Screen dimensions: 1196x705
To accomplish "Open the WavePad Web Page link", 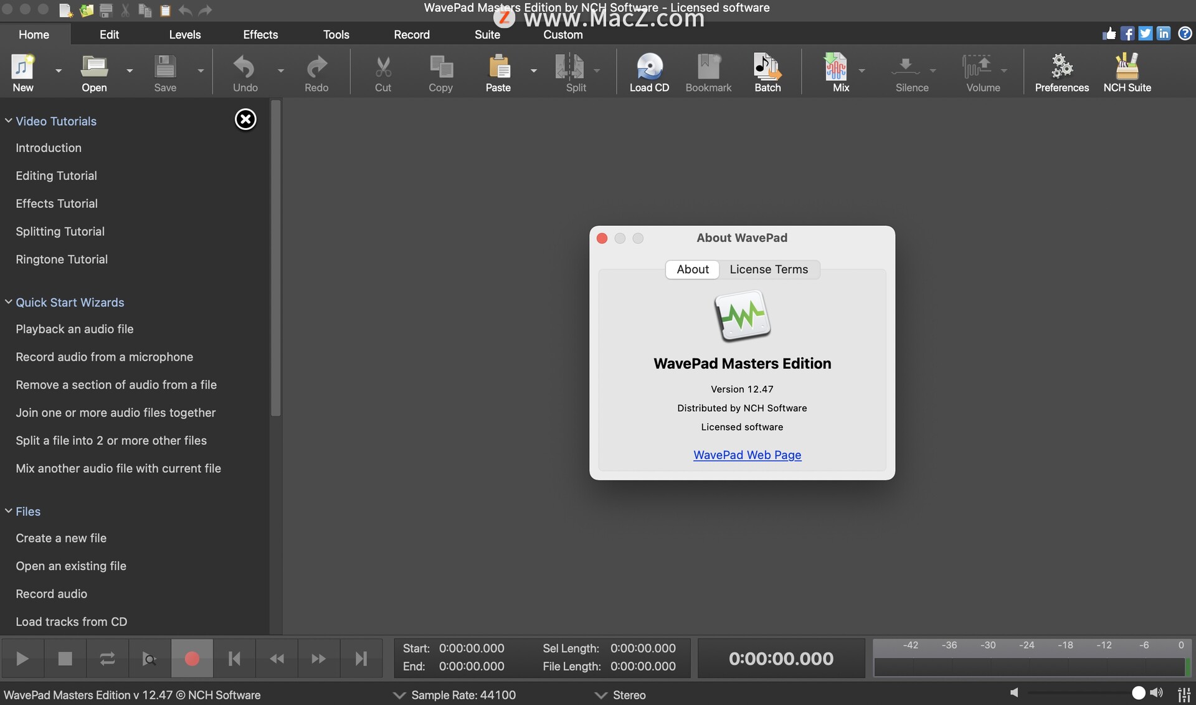I will (x=747, y=455).
